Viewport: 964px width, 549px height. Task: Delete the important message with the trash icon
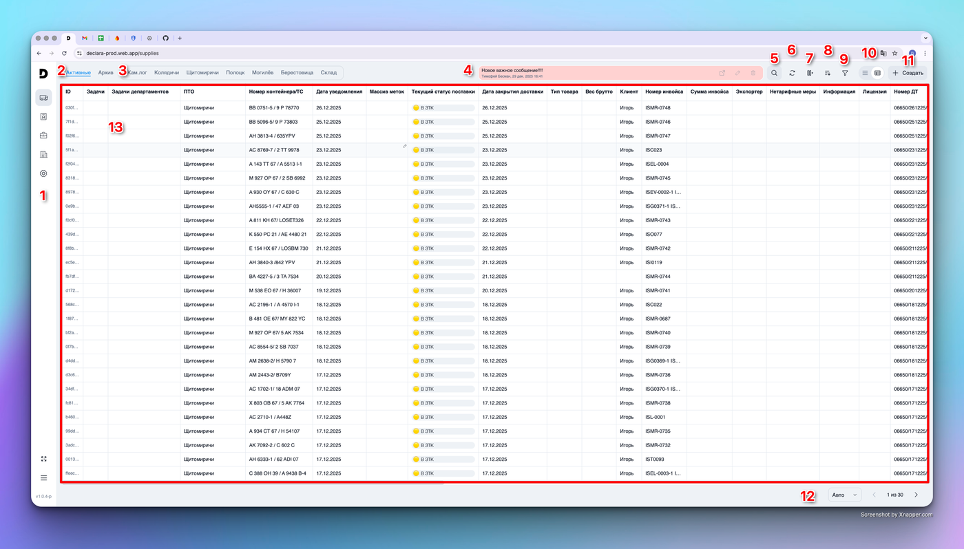click(753, 73)
